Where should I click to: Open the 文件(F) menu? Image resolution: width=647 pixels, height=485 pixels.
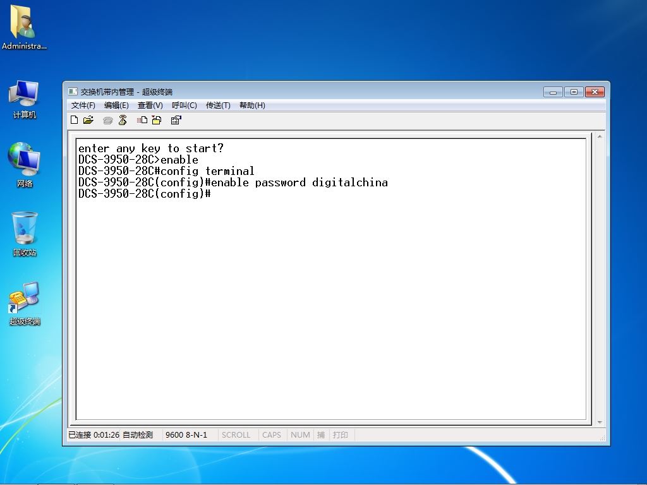point(83,105)
